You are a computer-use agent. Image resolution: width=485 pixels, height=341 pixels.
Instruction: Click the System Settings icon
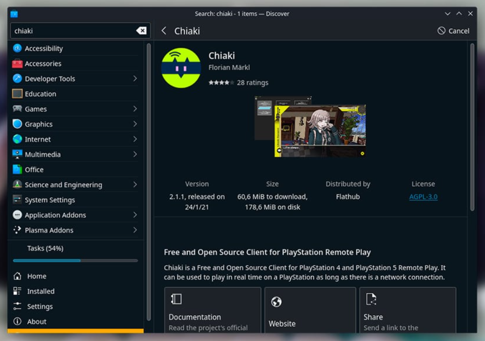tap(17, 200)
